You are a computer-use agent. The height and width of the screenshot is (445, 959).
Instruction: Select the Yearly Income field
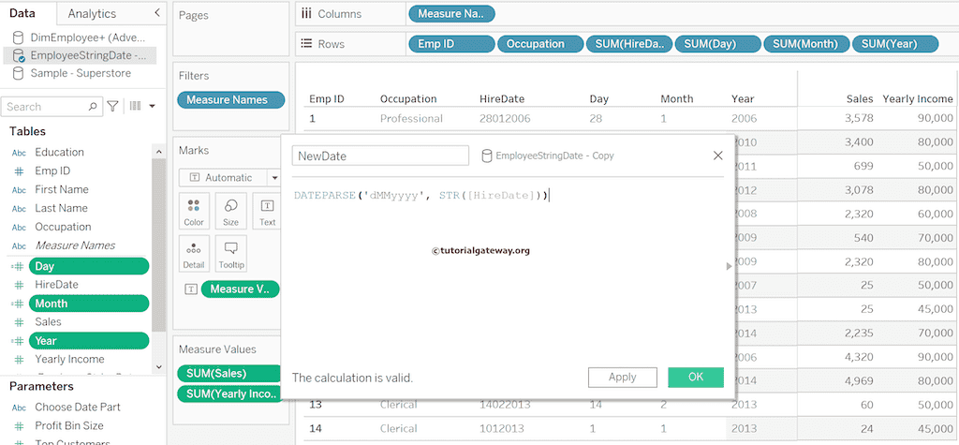(x=69, y=360)
